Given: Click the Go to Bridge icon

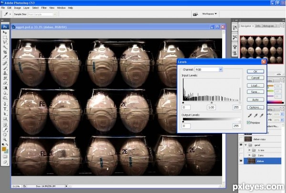Looking at the screenshot, I should [x=195, y=14].
